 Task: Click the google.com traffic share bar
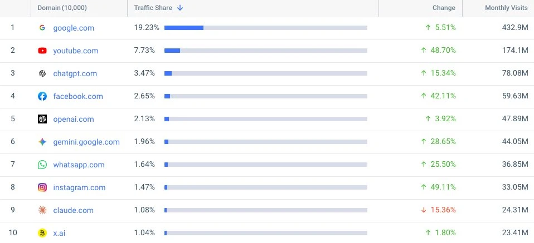pyautogui.click(x=266, y=28)
